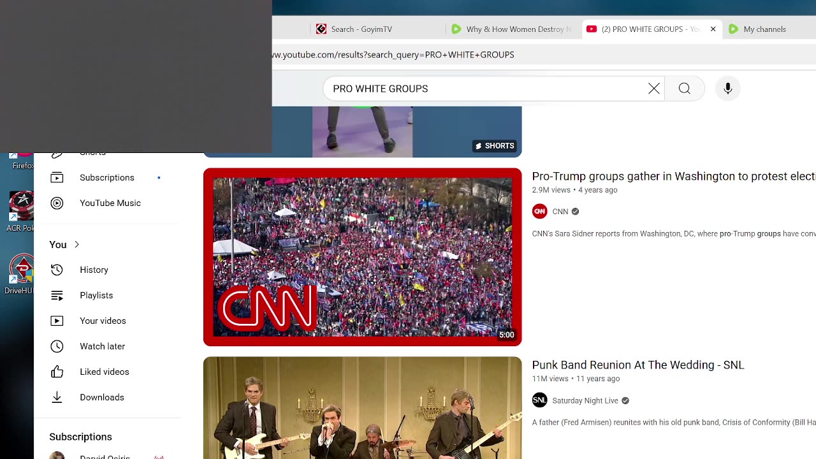Open Subscriptions in the sidebar
Image resolution: width=816 pixels, height=459 pixels.
pyautogui.click(x=107, y=177)
